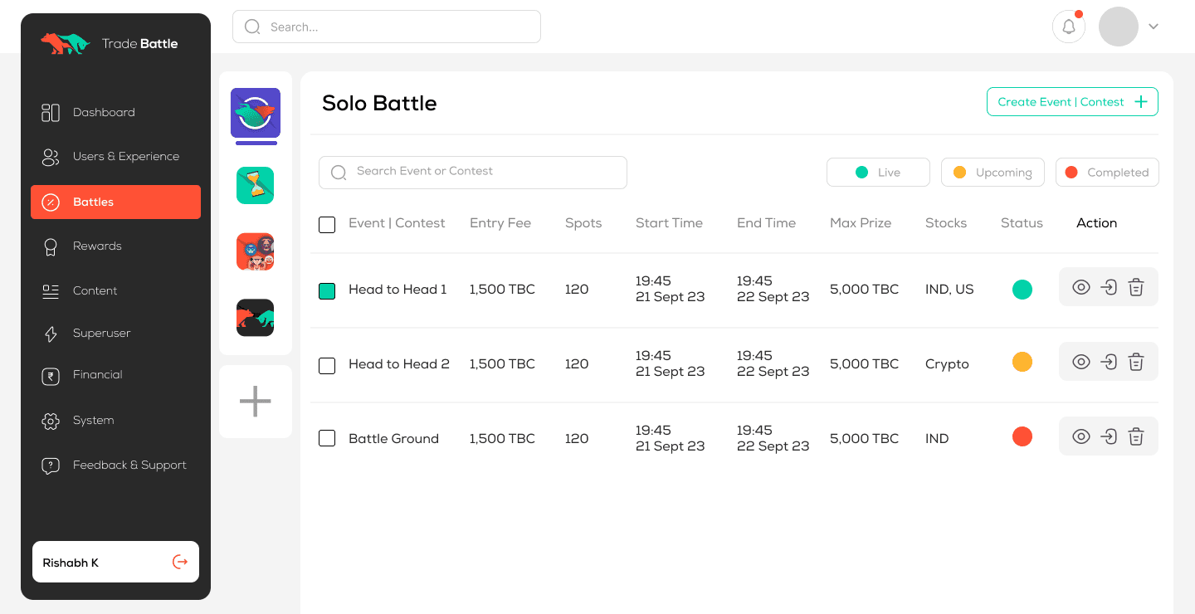This screenshot has width=1195, height=614.
Task: Delete the Head to Head 1 contest
Action: pyautogui.click(x=1136, y=288)
